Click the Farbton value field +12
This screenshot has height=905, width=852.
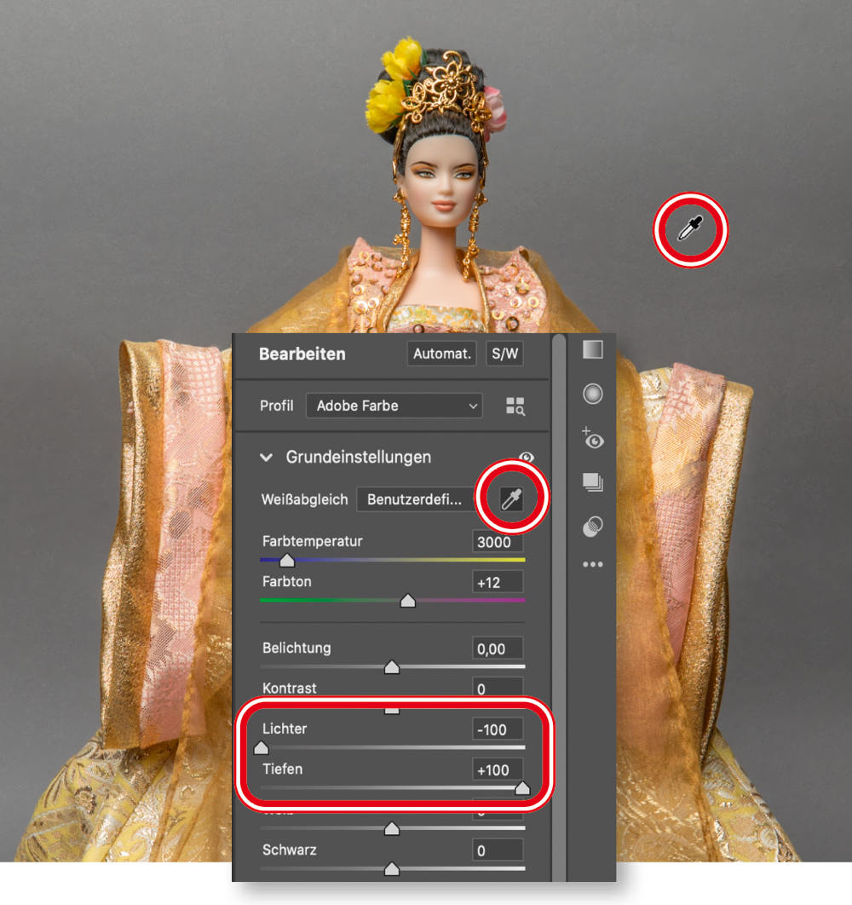498,582
